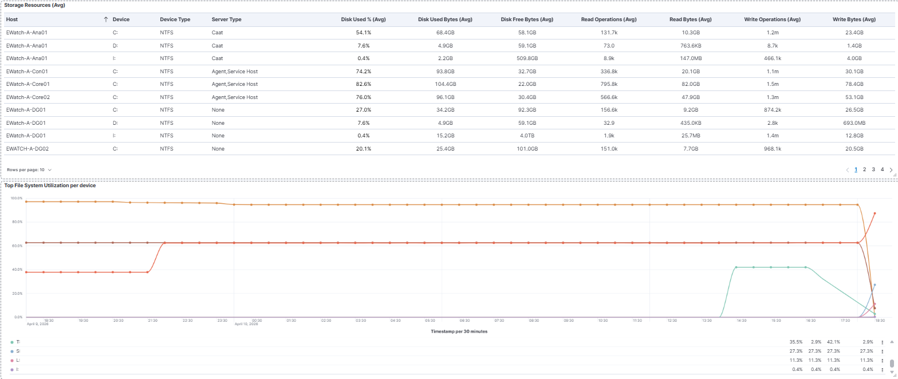
Task: Click 693.0MB write bytes value
Action: pos(854,123)
